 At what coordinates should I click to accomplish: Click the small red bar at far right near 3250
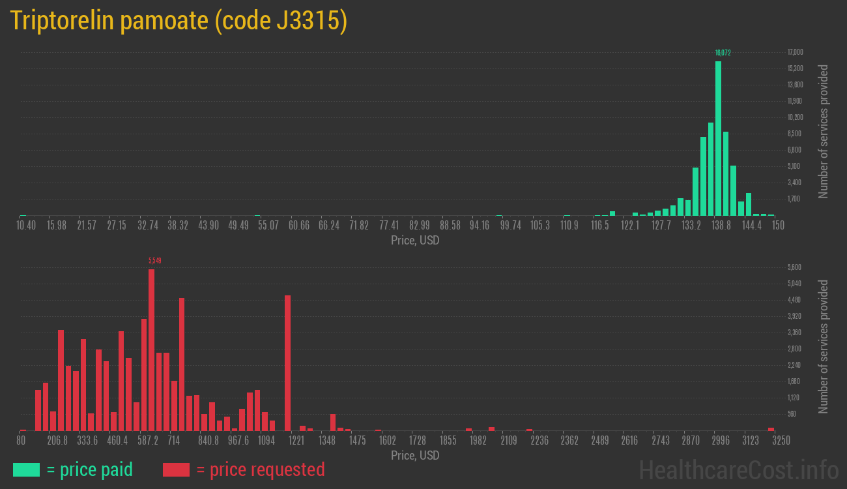771,429
